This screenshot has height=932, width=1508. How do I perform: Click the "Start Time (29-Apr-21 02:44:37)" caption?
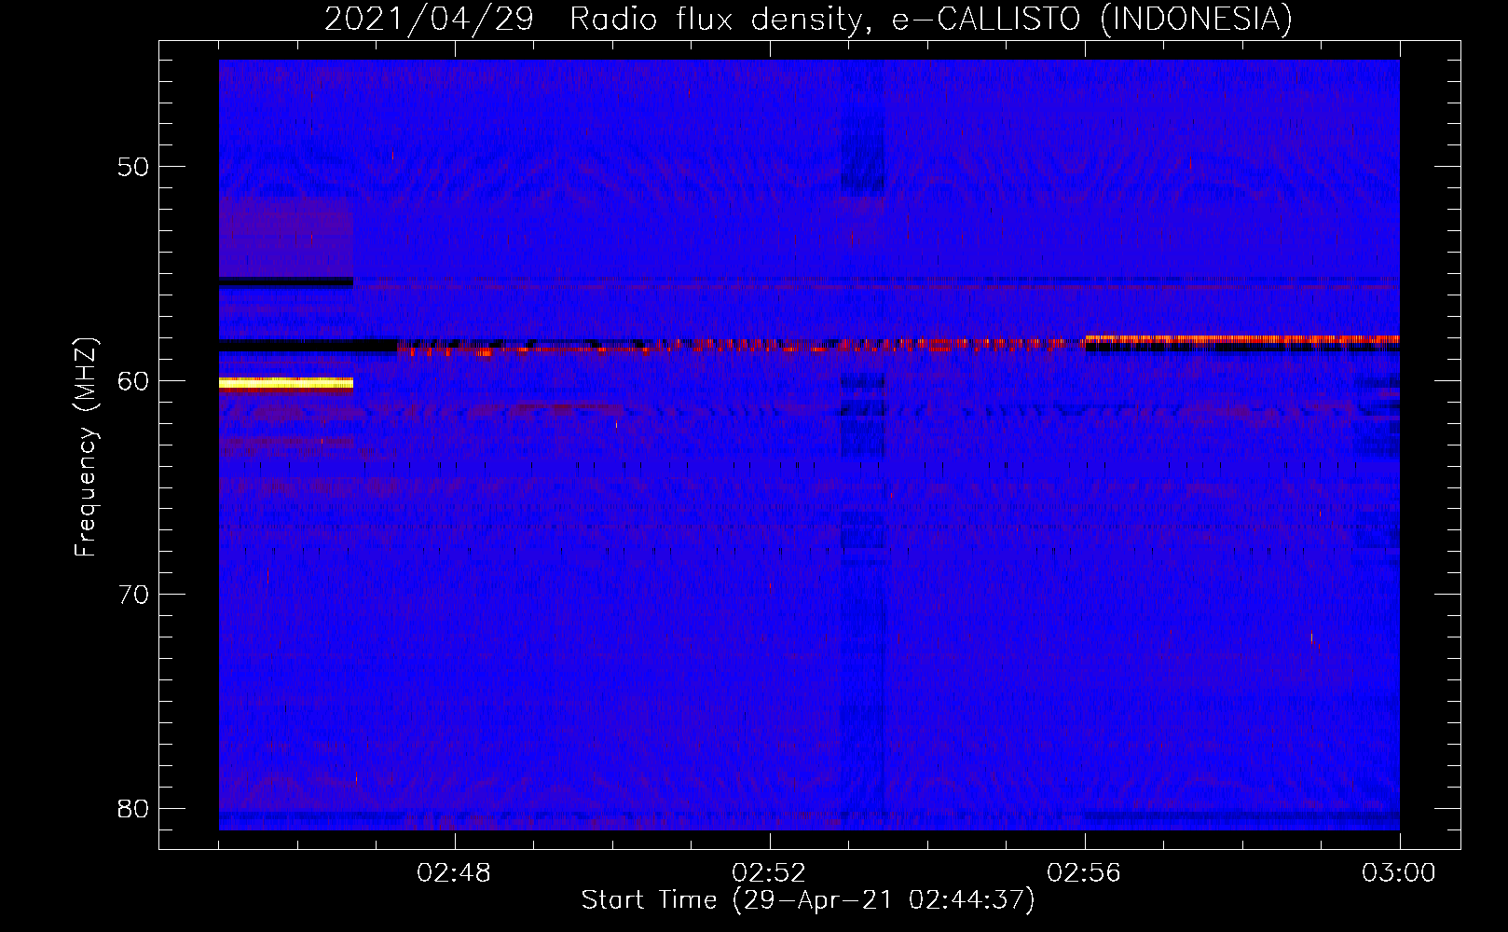tap(808, 900)
